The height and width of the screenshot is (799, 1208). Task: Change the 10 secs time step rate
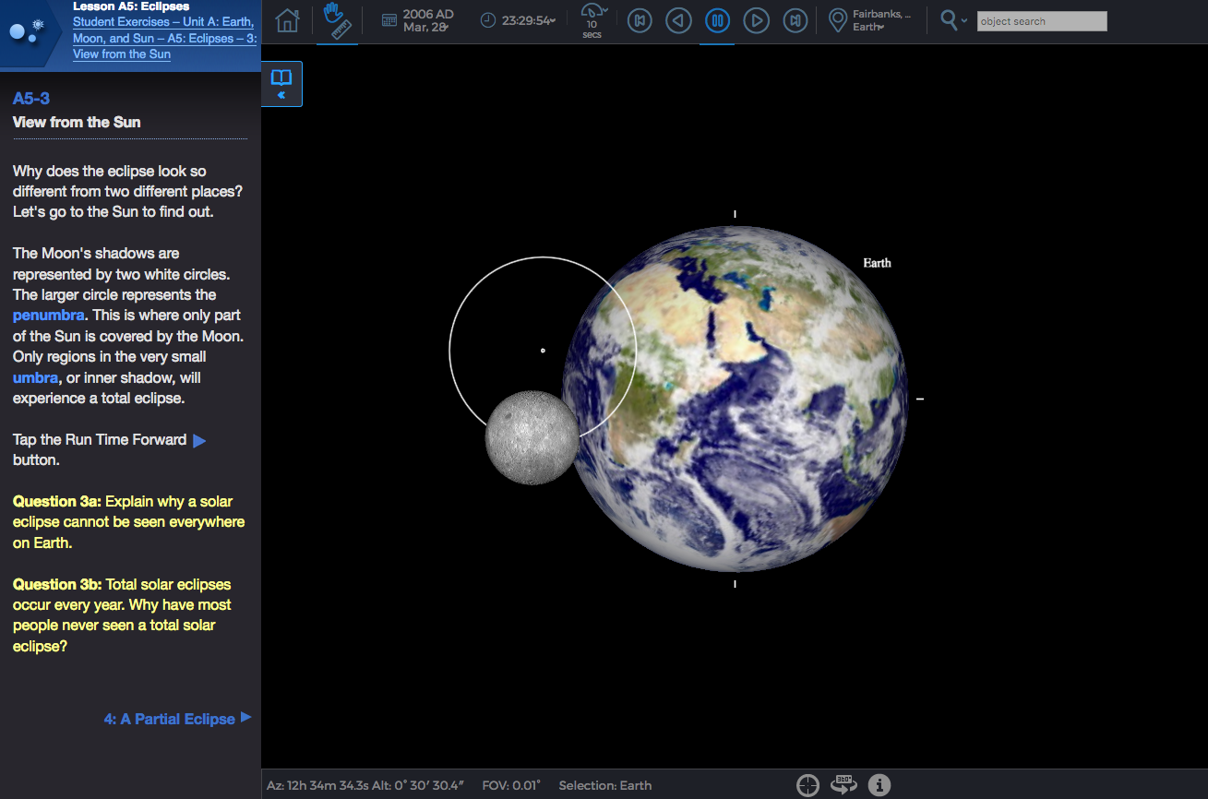click(x=592, y=20)
